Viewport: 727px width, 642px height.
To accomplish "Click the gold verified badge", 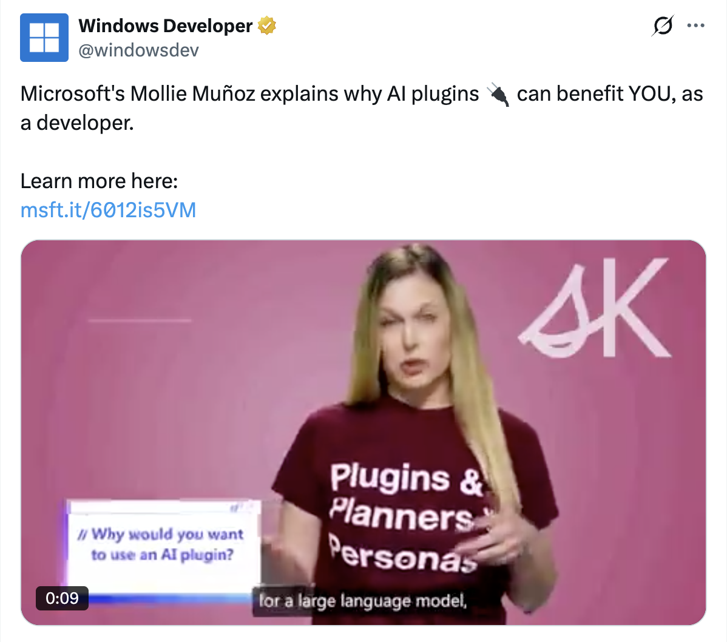I will [x=266, y=25].
